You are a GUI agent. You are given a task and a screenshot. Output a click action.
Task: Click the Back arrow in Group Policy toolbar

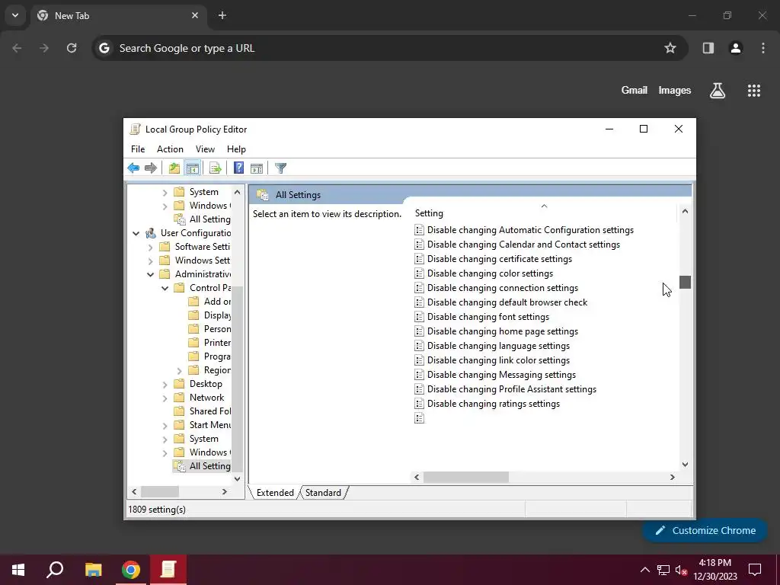[133, 168]
